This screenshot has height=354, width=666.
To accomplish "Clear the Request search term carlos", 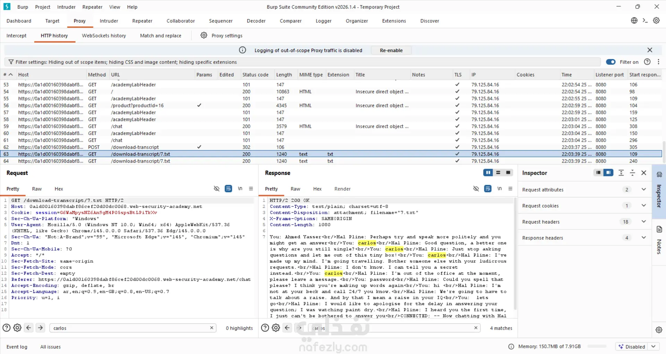I will click(x=212, y=328).
